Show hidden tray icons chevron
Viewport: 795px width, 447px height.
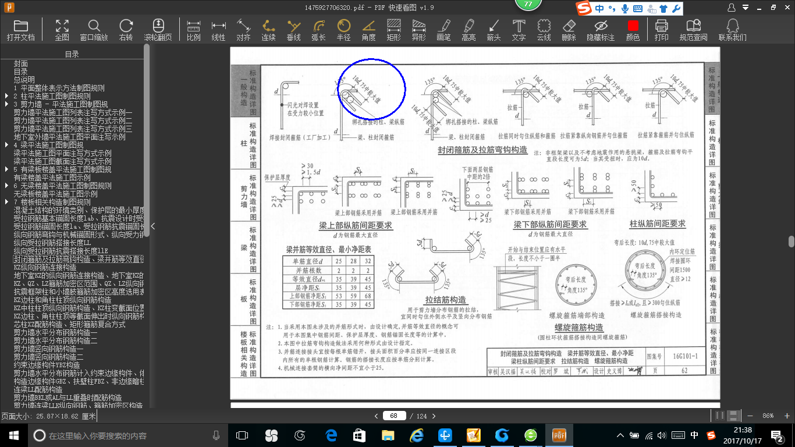(x=620, y=435)
